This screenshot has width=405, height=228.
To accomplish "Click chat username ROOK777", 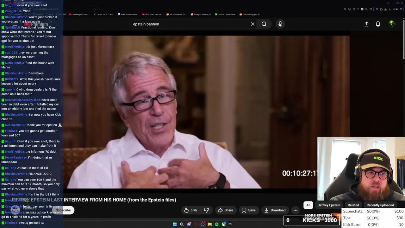I will pos(12,79).
